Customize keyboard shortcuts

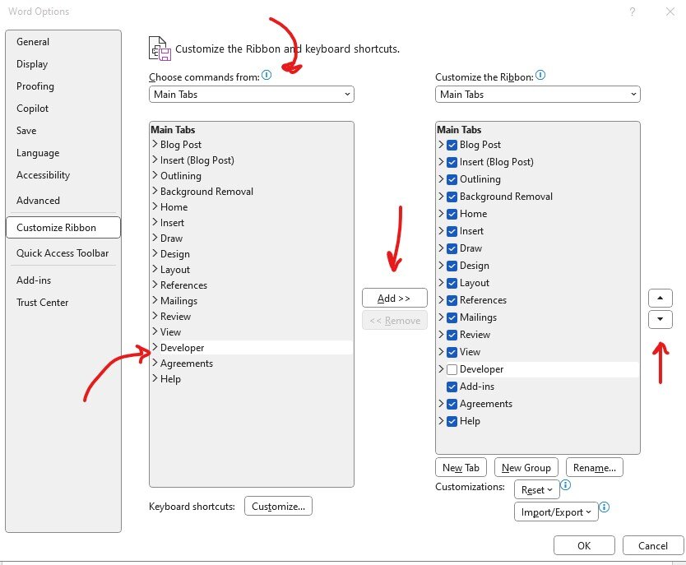[278, 506]
